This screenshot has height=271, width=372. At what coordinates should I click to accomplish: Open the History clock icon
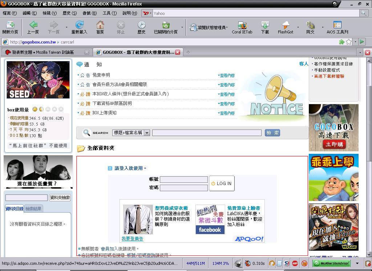click(141, 25)
